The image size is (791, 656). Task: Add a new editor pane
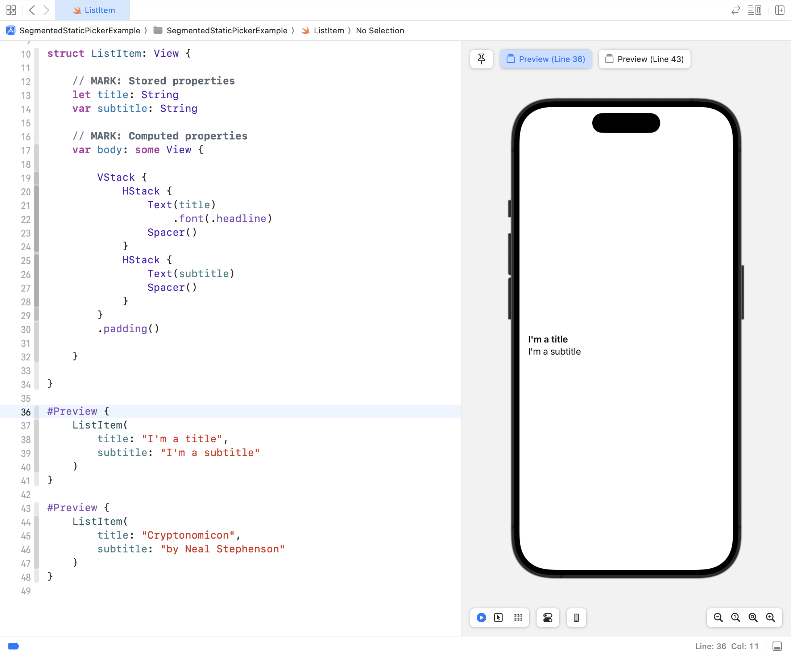click(779, 10)
